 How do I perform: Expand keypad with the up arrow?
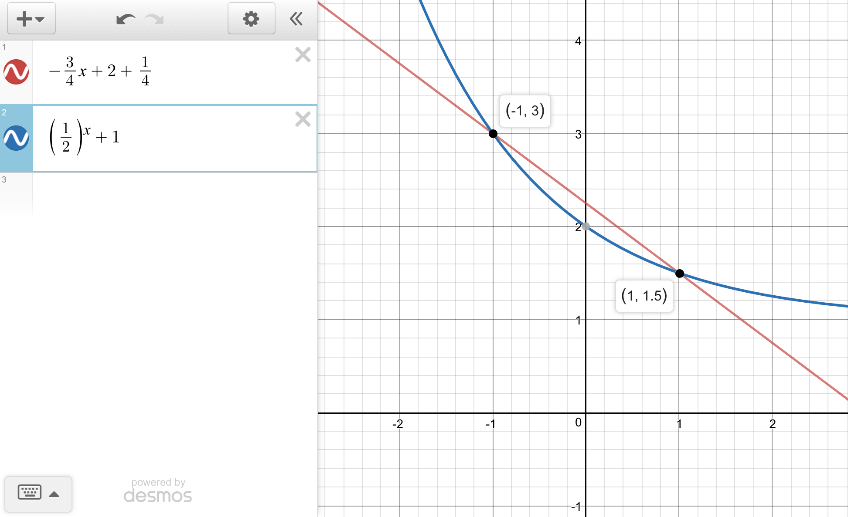point(54,494)
